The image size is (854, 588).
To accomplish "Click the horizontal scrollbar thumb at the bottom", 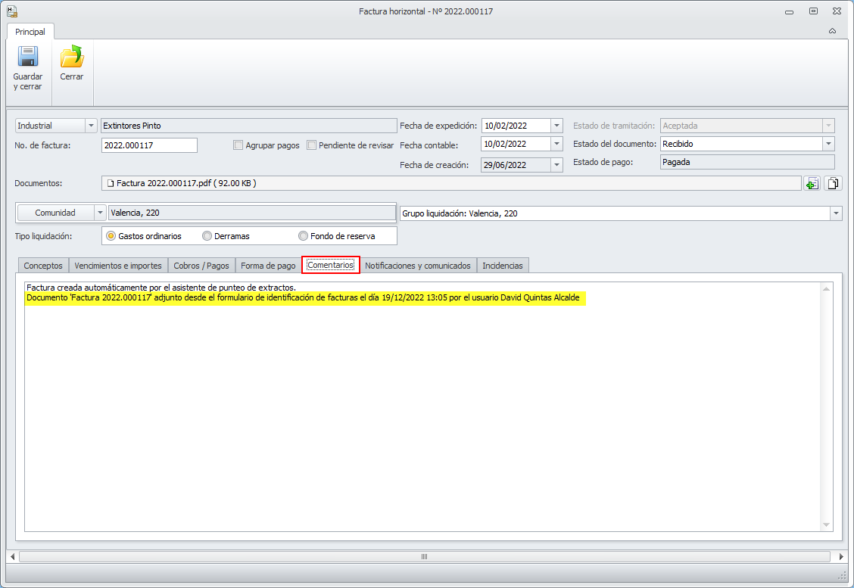I will tap(424, 556).
